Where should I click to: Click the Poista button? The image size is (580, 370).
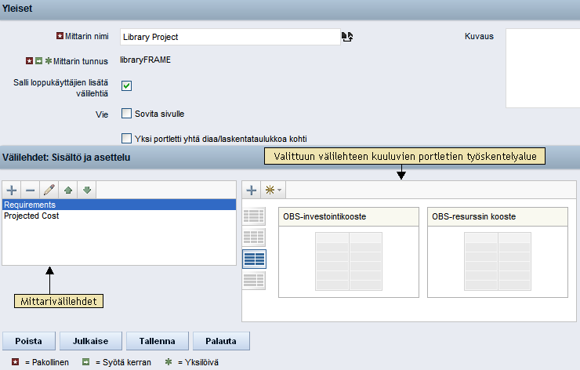29,341
